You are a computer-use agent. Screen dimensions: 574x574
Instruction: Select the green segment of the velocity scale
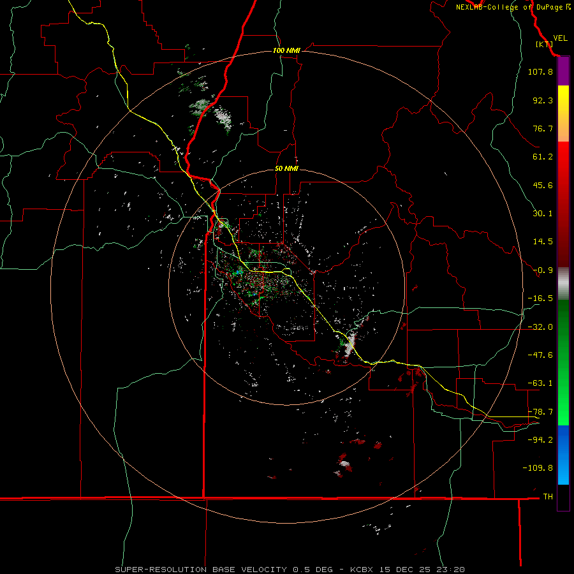563,362
